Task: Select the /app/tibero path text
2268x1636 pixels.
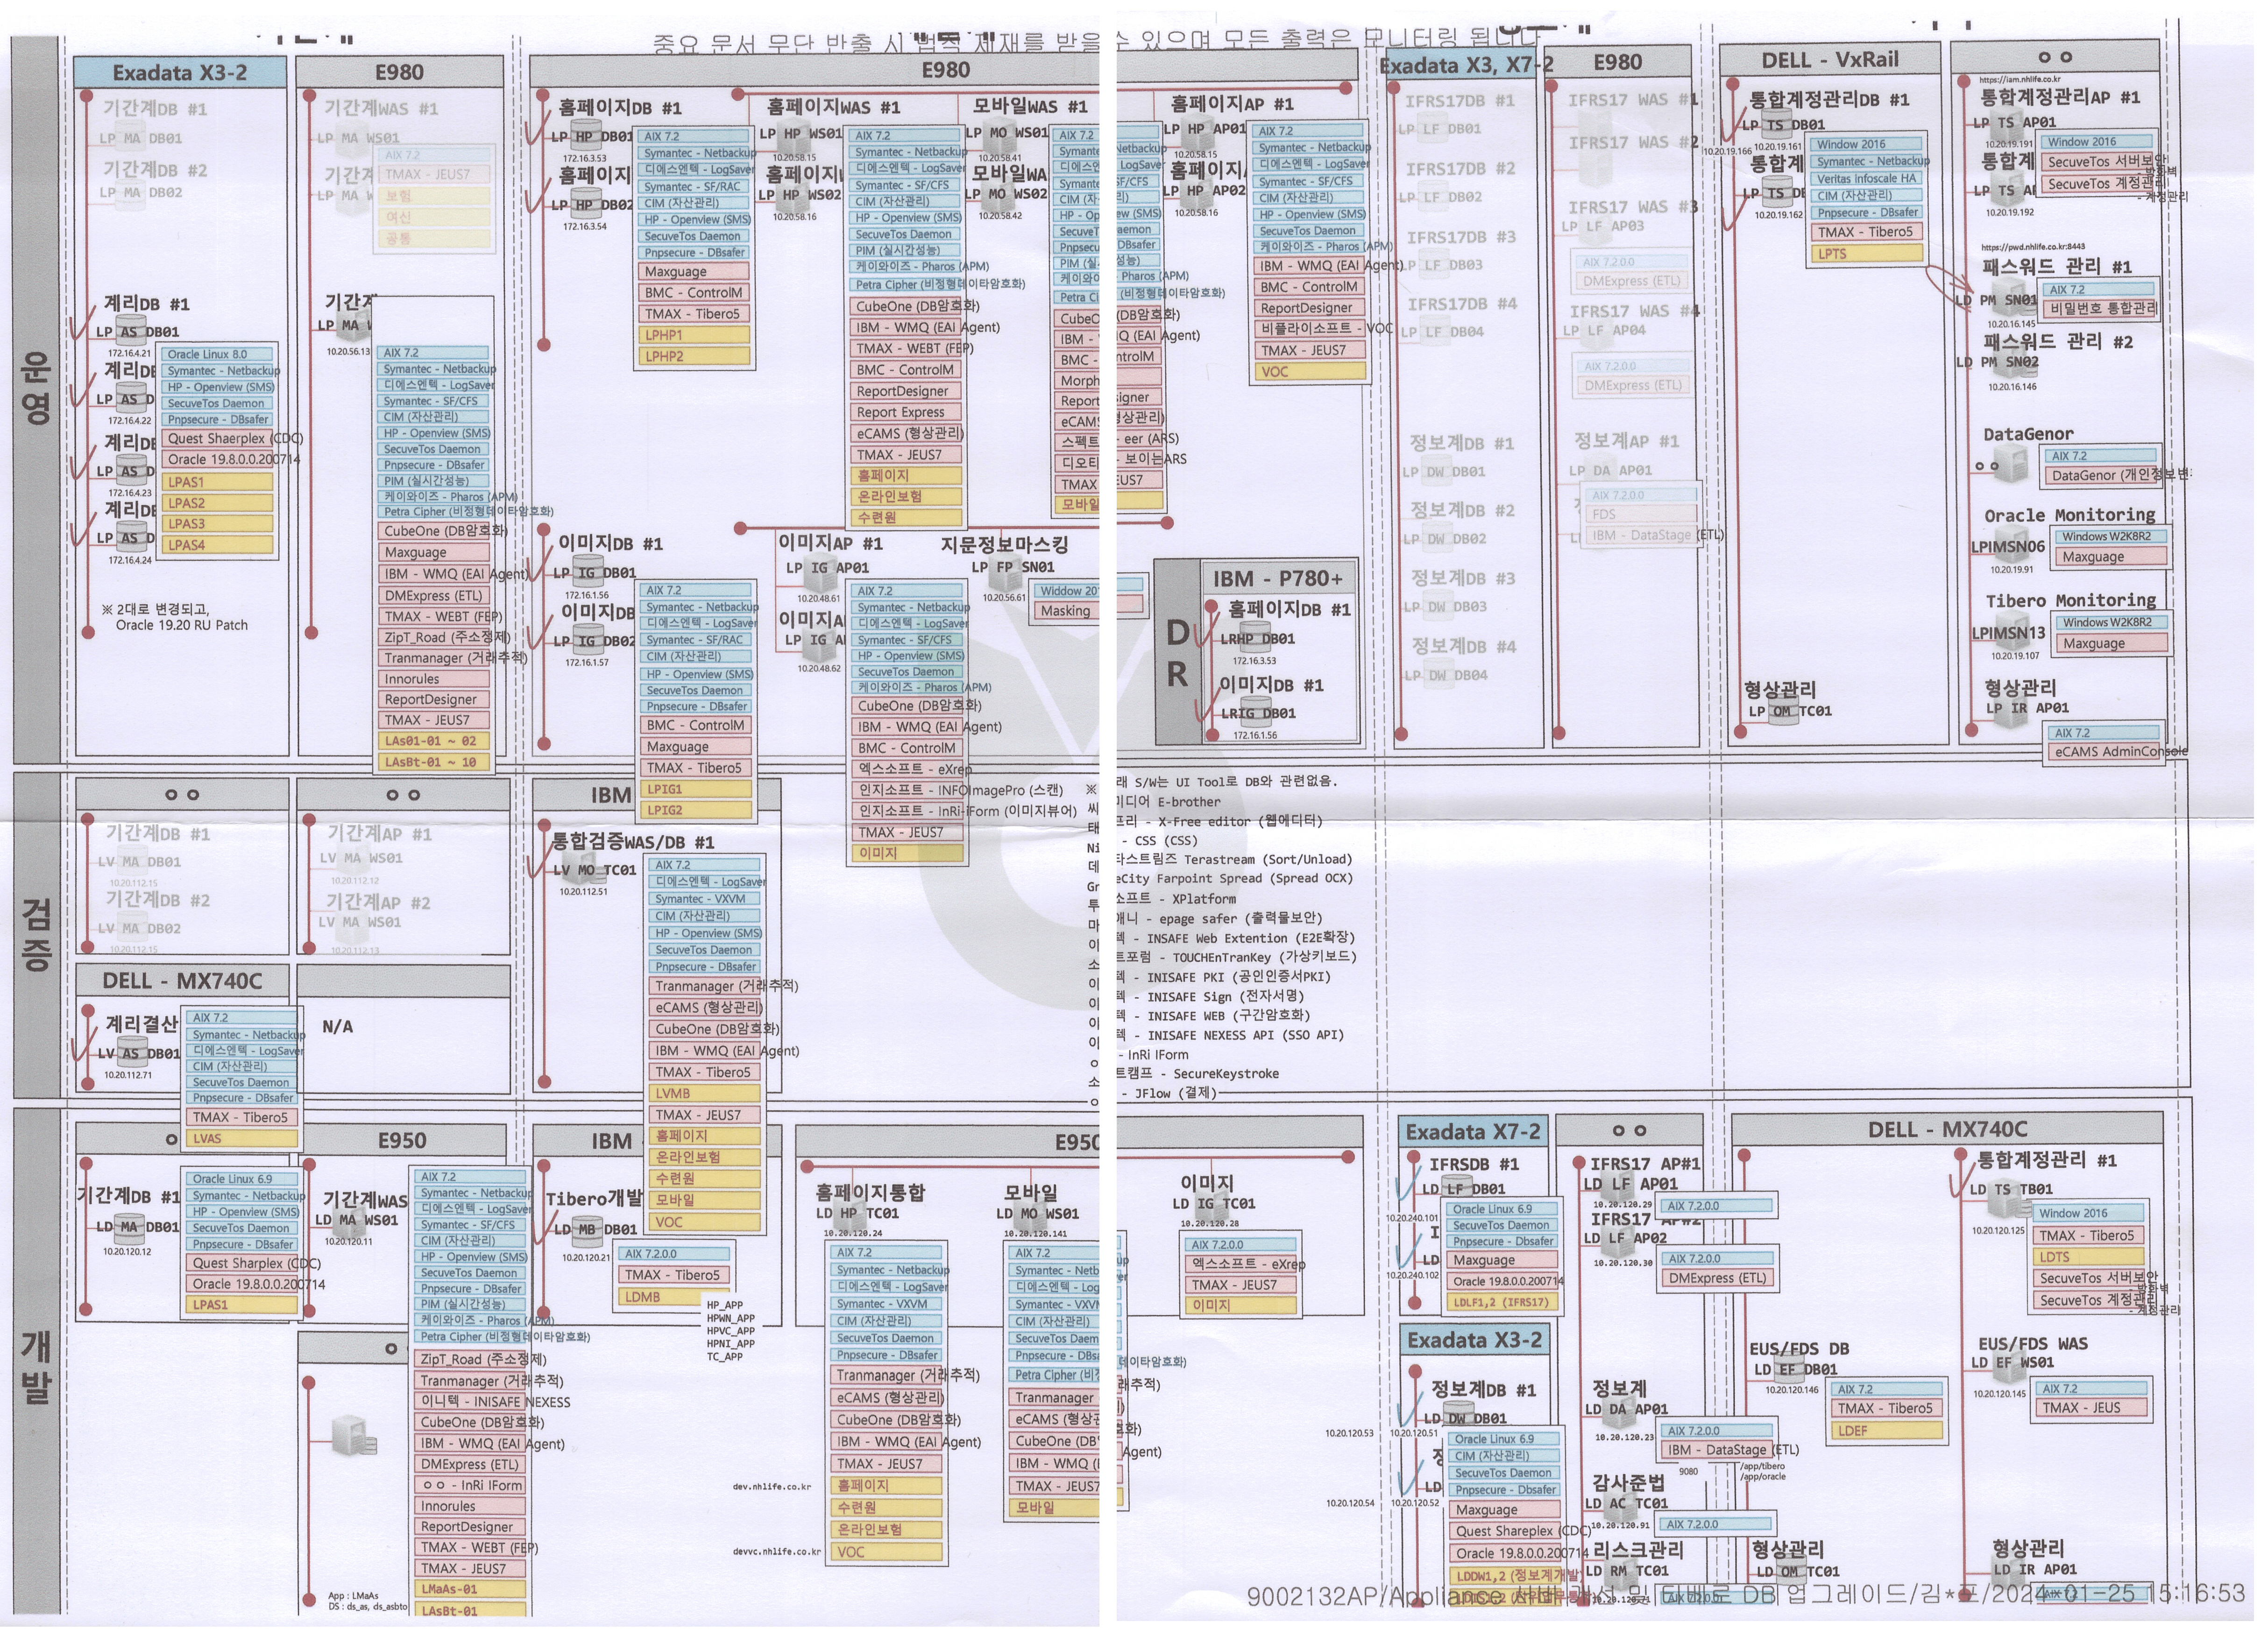Action: point(1762,1467)
